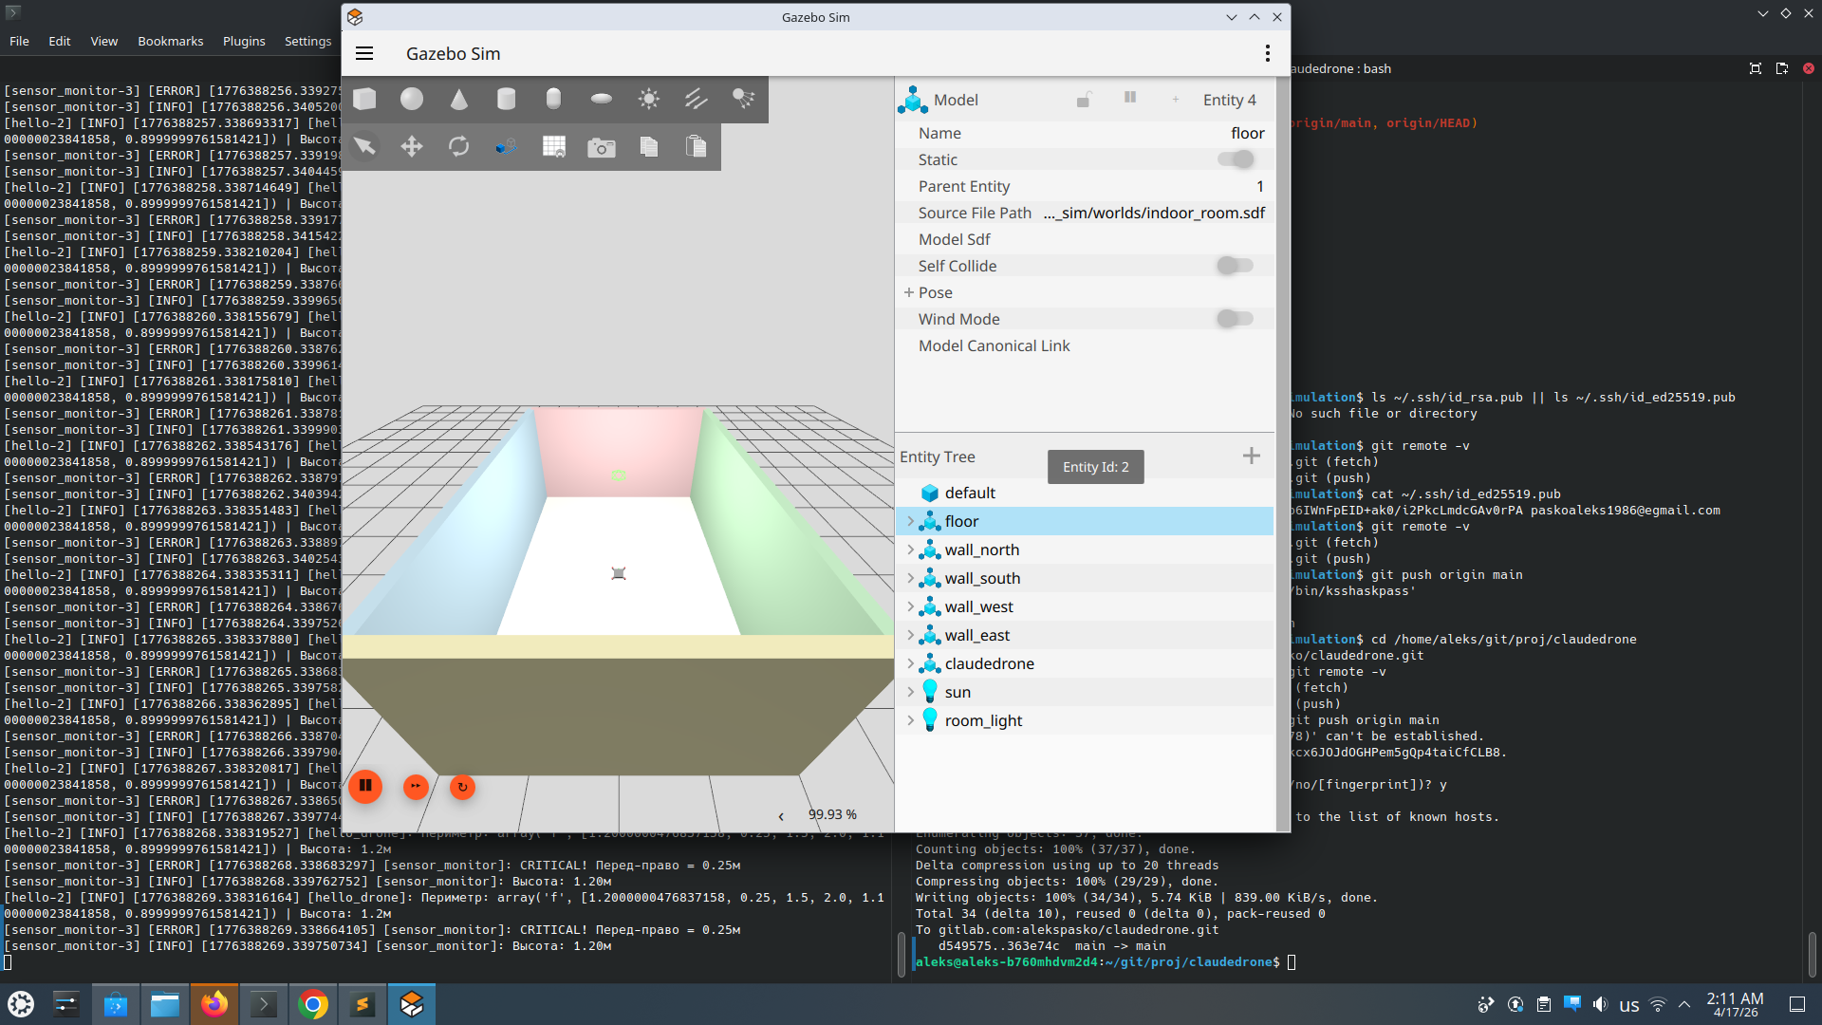Toggle the Static switch
1822x1025 pixels.
[1236, 159]
